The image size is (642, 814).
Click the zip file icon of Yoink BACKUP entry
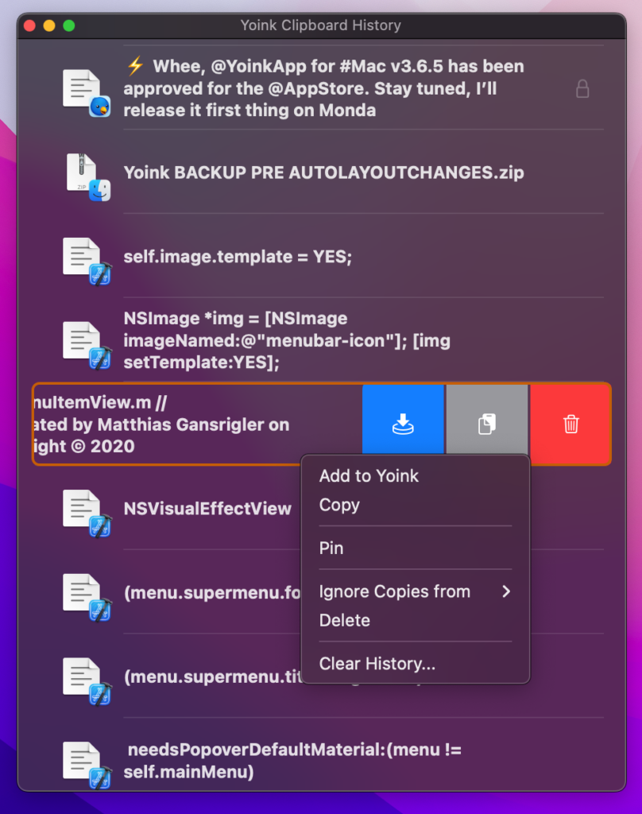(87, 176)
